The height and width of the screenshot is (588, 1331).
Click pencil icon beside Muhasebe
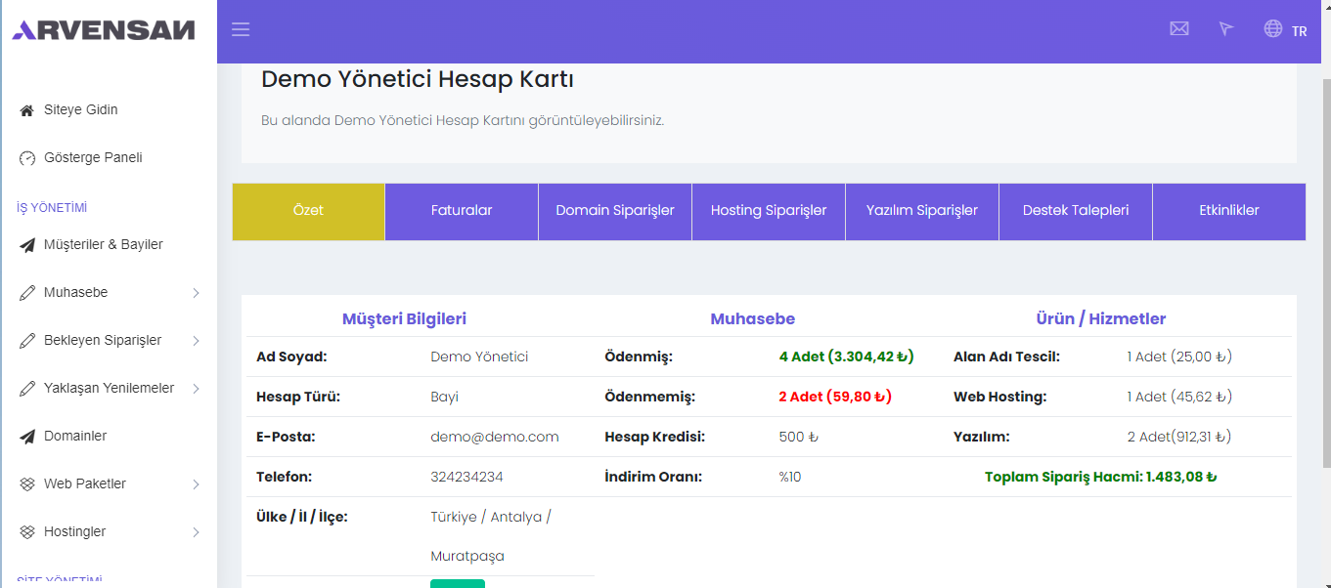(x=27, y=293)
